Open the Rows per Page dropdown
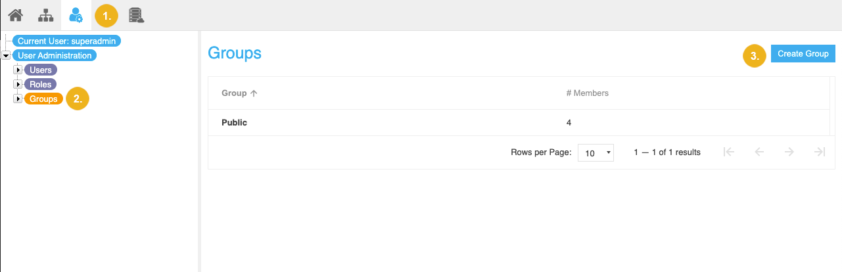The width and height of the screenshot is (842, 272). tap(596, 152)
